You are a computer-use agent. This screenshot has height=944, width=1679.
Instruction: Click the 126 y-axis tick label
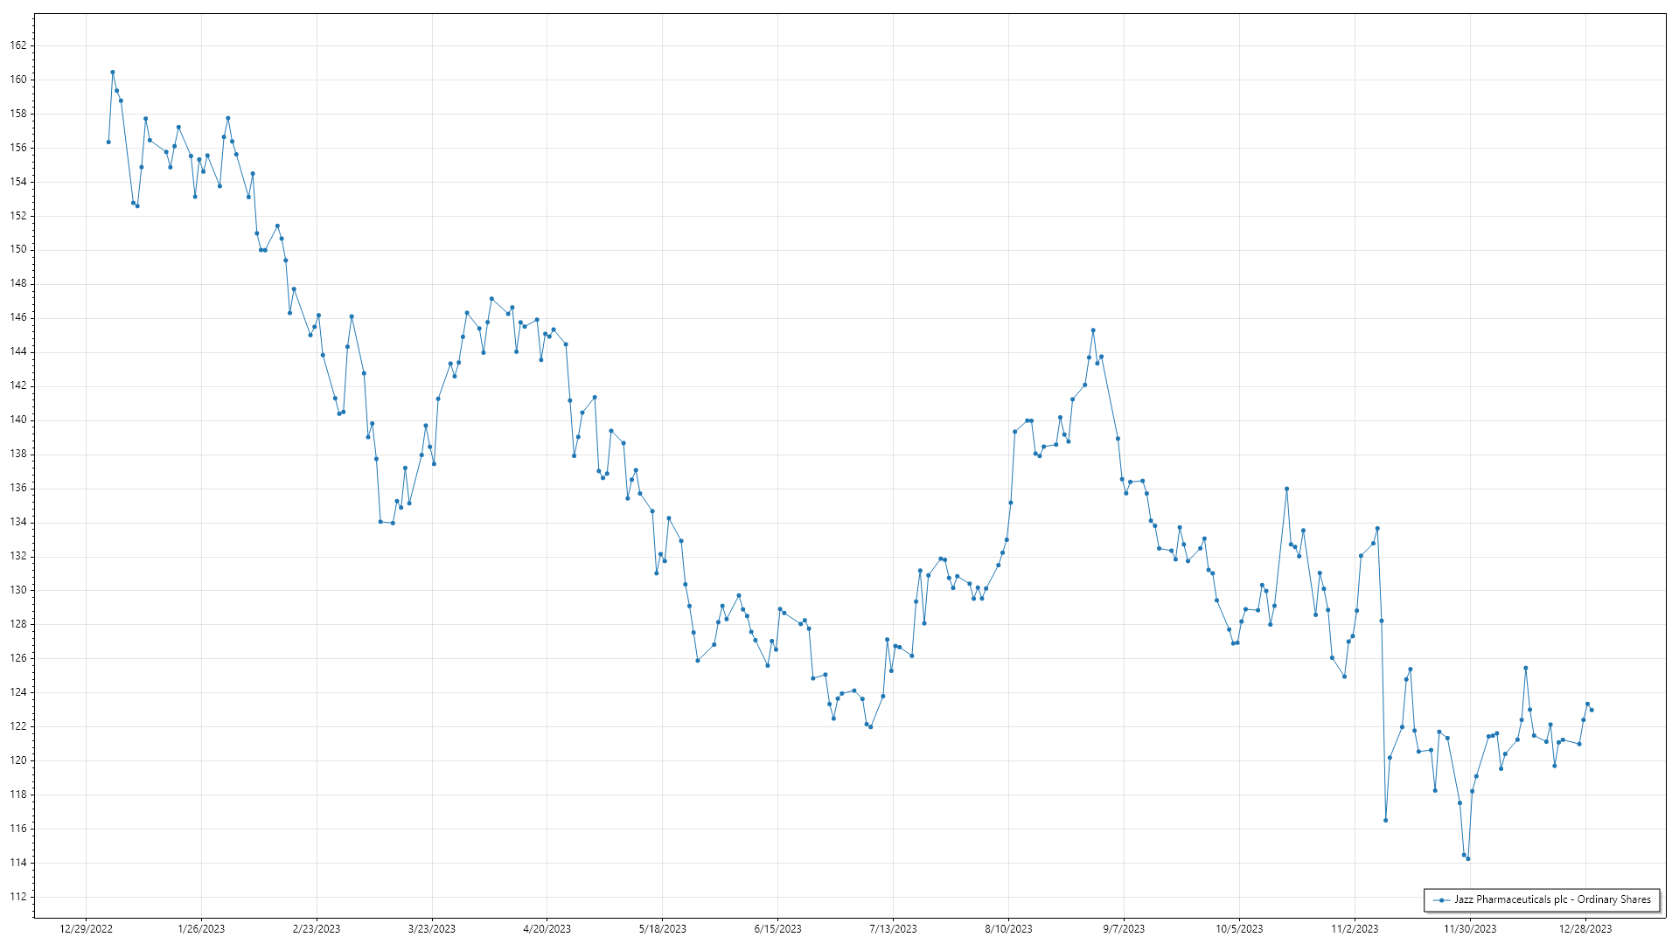pyautogui.click(x=18, y=658)
